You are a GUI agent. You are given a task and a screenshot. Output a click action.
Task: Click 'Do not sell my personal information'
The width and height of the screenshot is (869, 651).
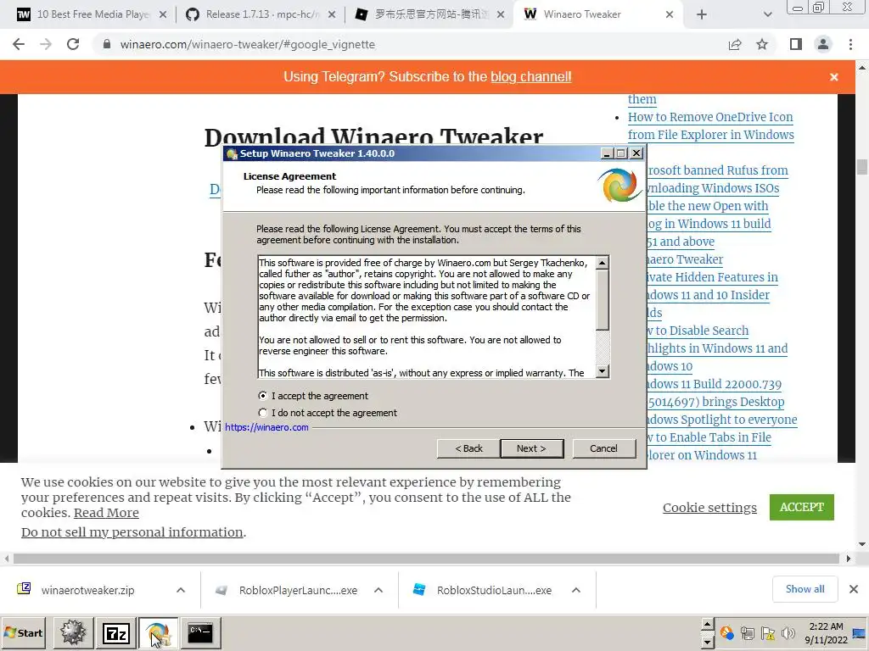tap(132, 532)
